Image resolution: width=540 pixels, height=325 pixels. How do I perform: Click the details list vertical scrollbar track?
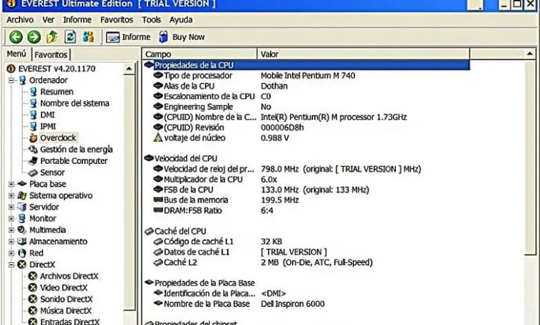pyautogui.click(x=530, y=289)
